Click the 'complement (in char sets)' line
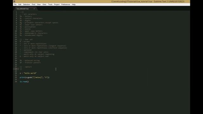Image resolution: width=203 pixels, height=114 pixels. [x=34, y=52]
